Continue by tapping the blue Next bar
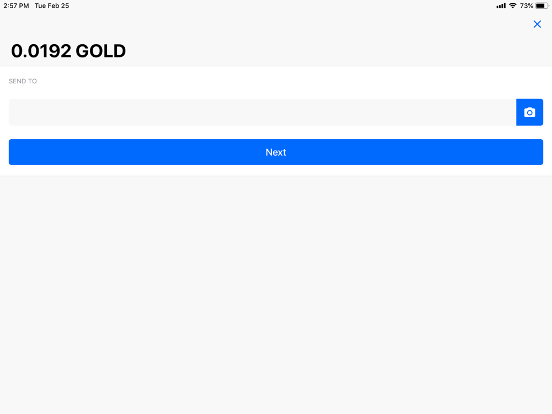 (x=276, y=152)
